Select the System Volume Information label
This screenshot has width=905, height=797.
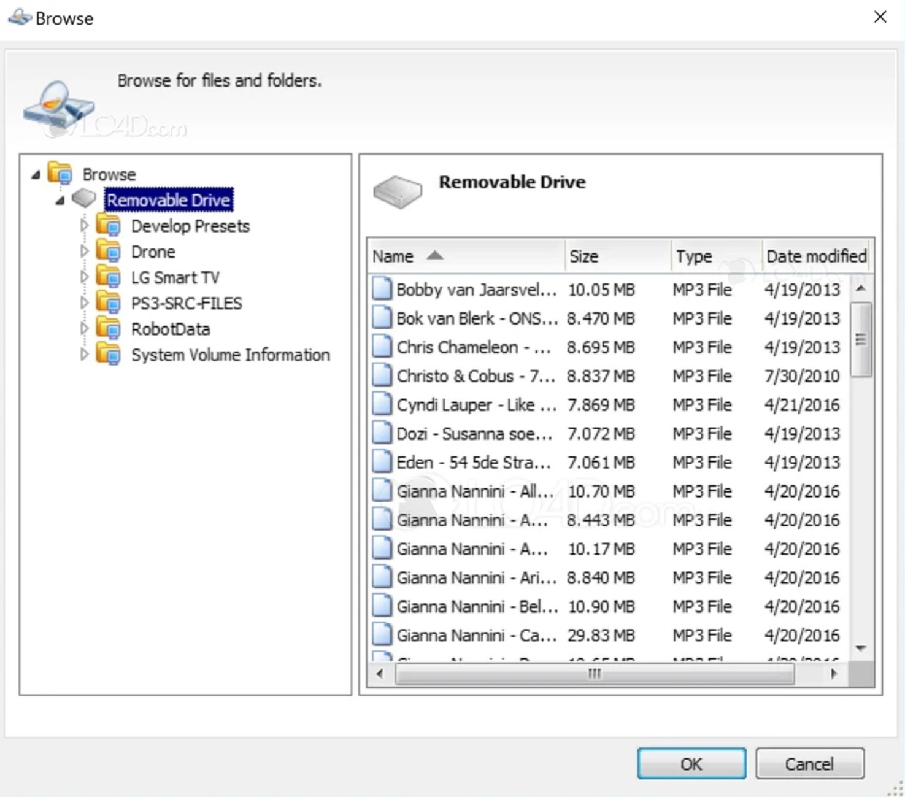[x=230, y=355]
